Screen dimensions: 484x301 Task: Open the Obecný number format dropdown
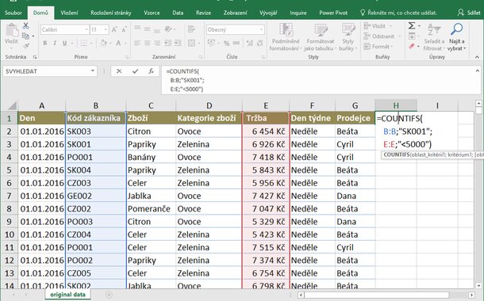tap(261, 29)
